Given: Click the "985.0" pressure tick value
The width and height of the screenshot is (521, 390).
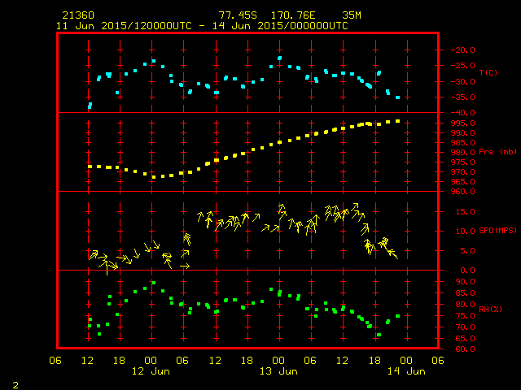Looking at the screenshot, I should click(x=463, y=143).
